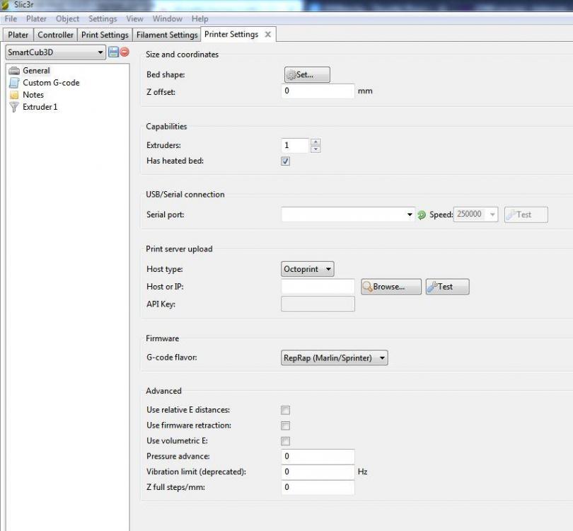Open Custom G-code section icon

(x=14, y=83)
